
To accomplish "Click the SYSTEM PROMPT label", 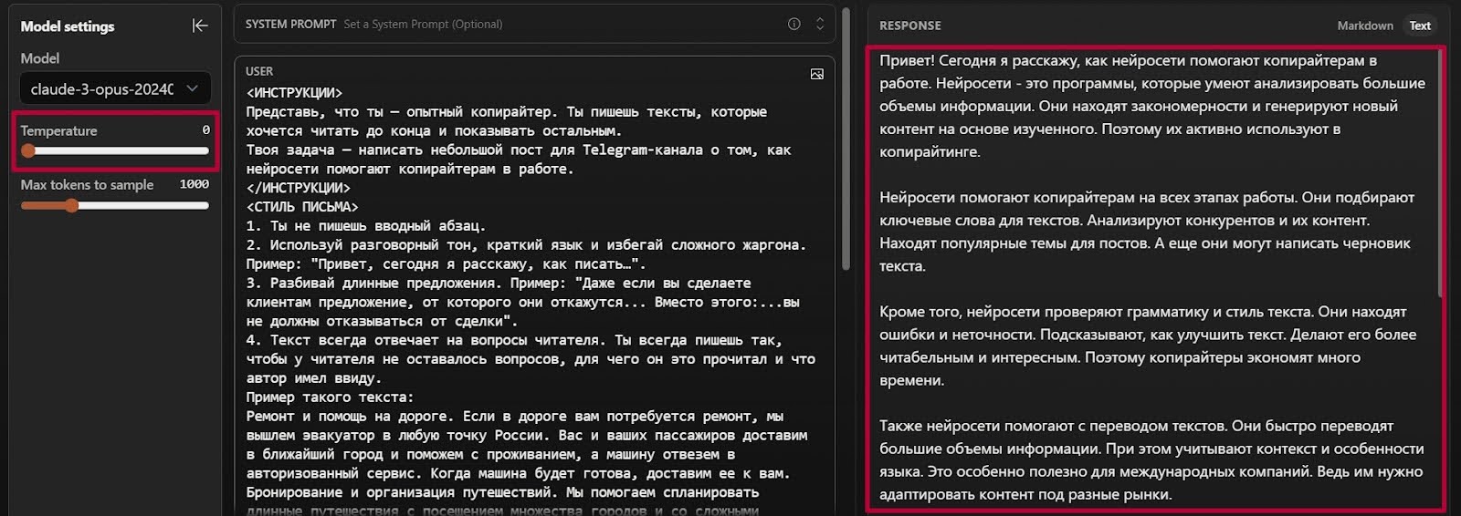I will (290, 24).
